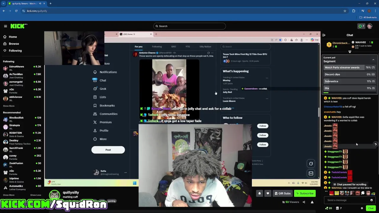Focus the Send a message field
The width and height of the screenshot is (379, 213).
pos(348,200)
